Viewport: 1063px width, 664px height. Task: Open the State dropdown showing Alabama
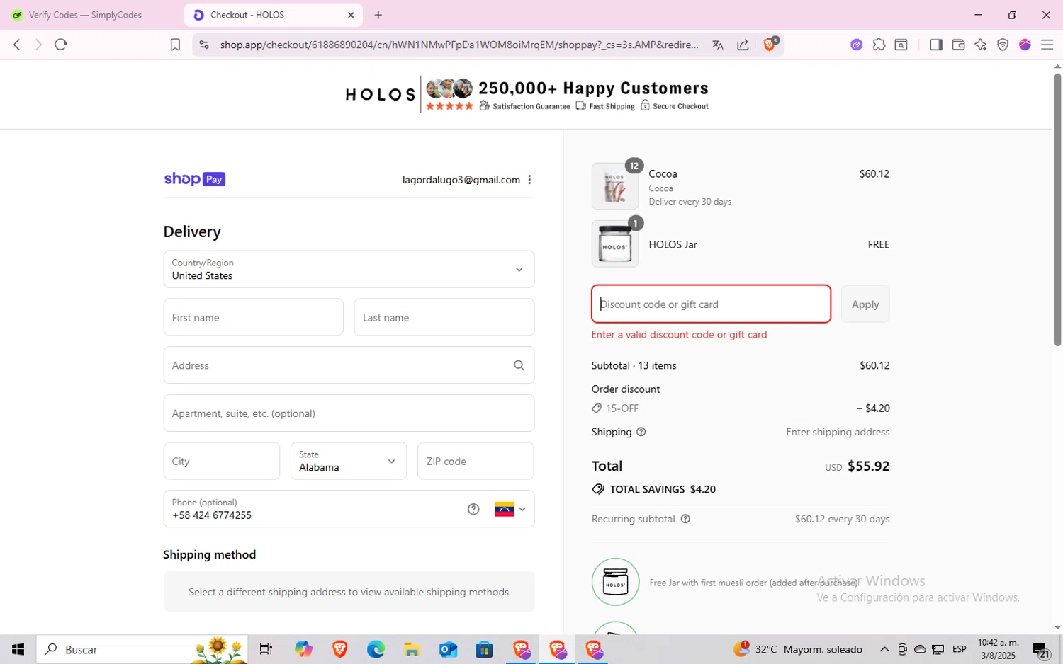click(349, 461)
